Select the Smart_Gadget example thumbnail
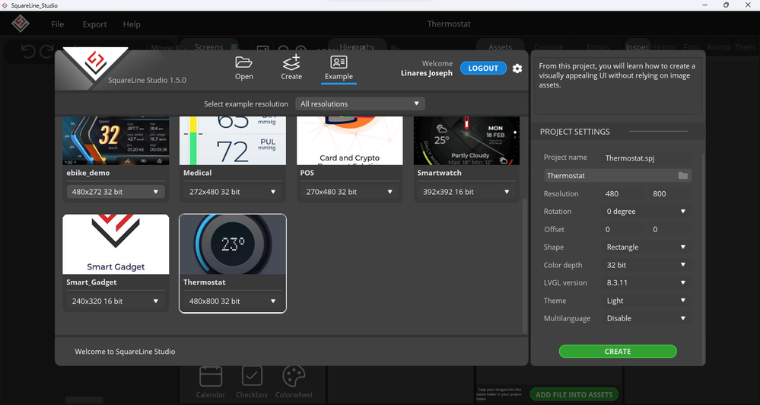Screen dimensions: 760x405 coord(116,244)
